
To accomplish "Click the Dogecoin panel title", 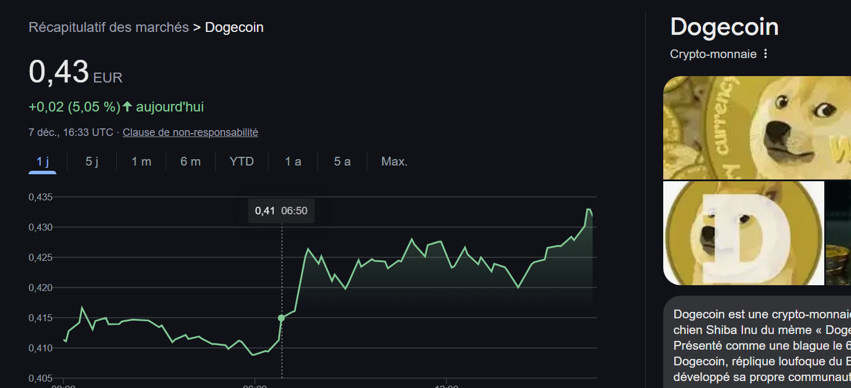I will [724, 27].
